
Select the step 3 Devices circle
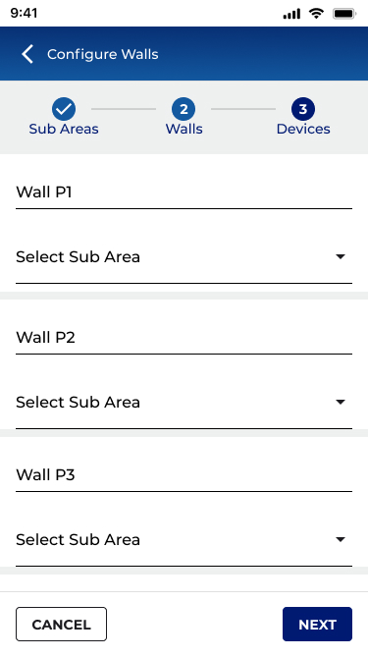(x=303, y=109)
